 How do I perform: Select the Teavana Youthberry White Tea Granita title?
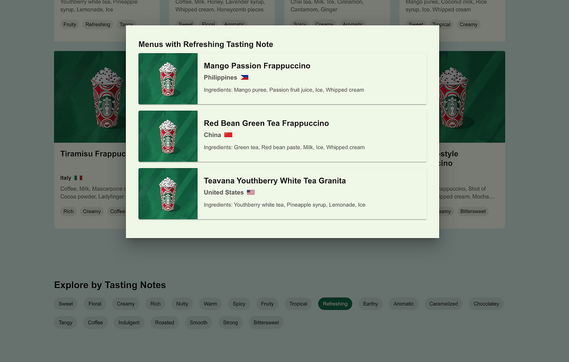click(275, 181)
